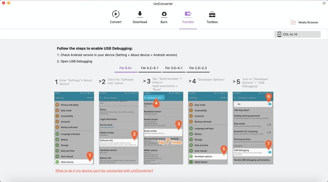Click 'Follow the steps to enable USB Debugging' heading

click(95, 48)
